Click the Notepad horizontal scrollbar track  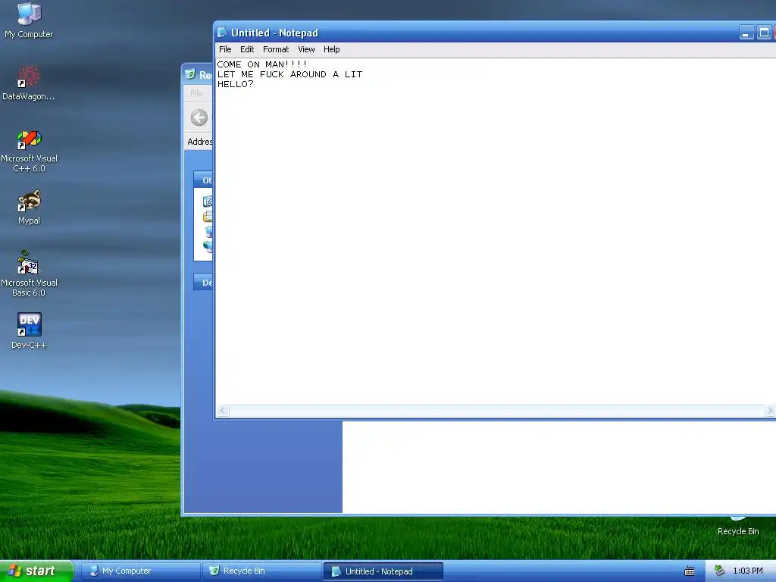497,410
